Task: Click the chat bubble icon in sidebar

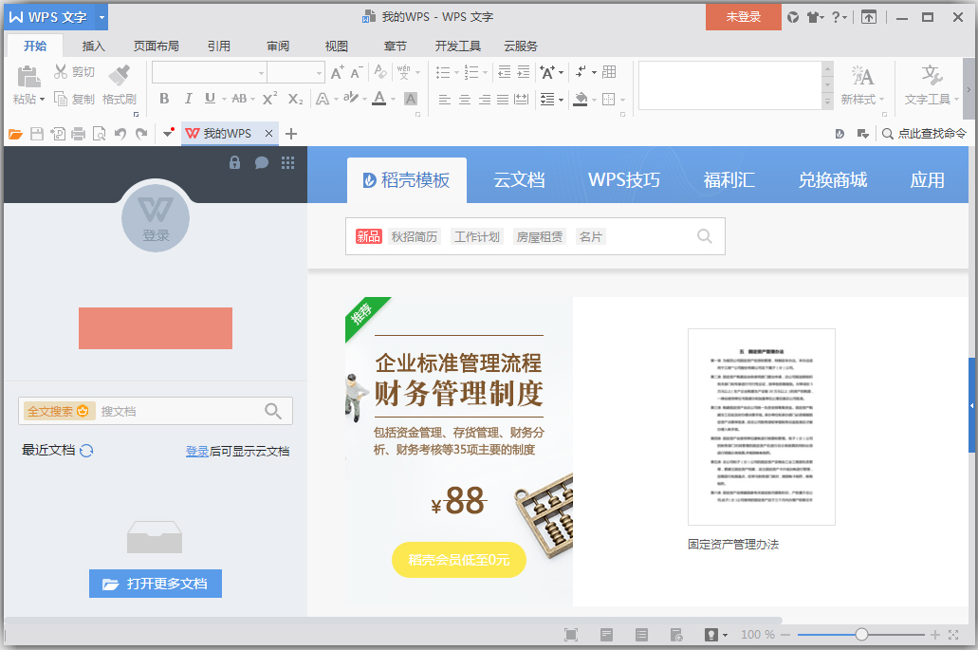Action: coord(262,163)
